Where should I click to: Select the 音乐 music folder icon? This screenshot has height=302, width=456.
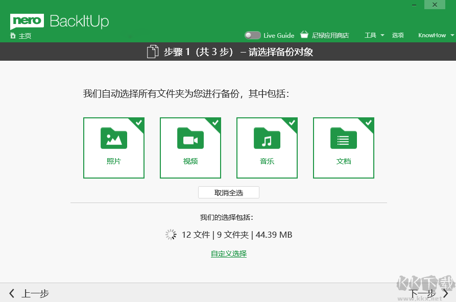267,139
